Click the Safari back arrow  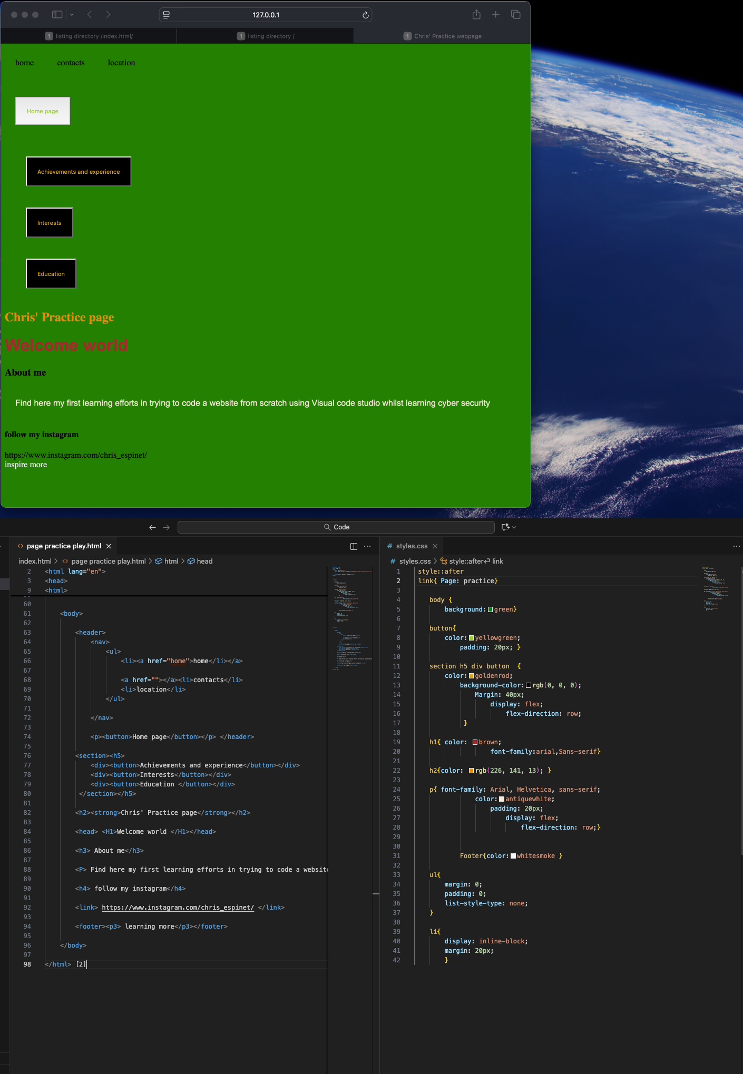click(90, 15)
